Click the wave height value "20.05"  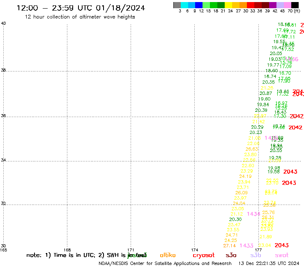pyautogui.click(x=276, y=53)
